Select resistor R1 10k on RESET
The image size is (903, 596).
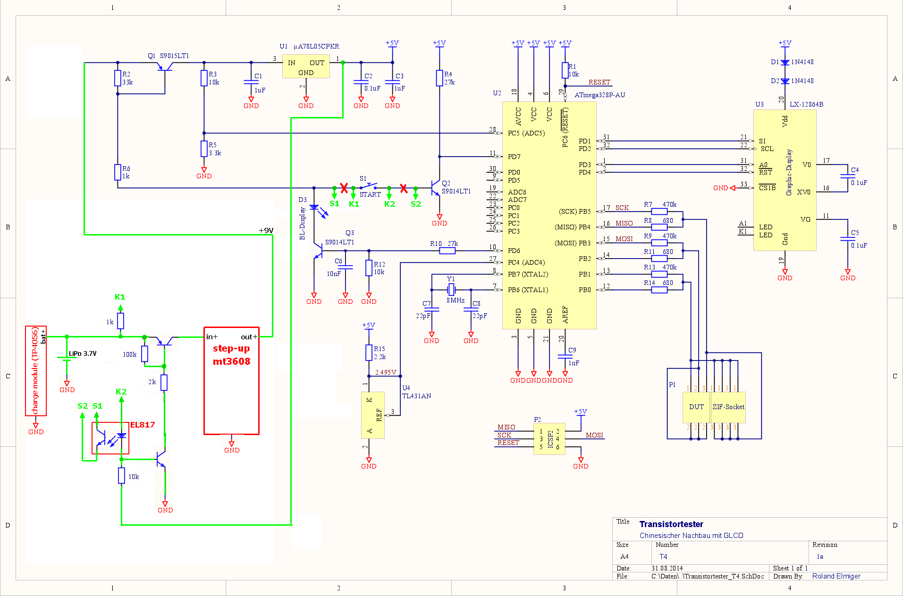click(565, 70)
